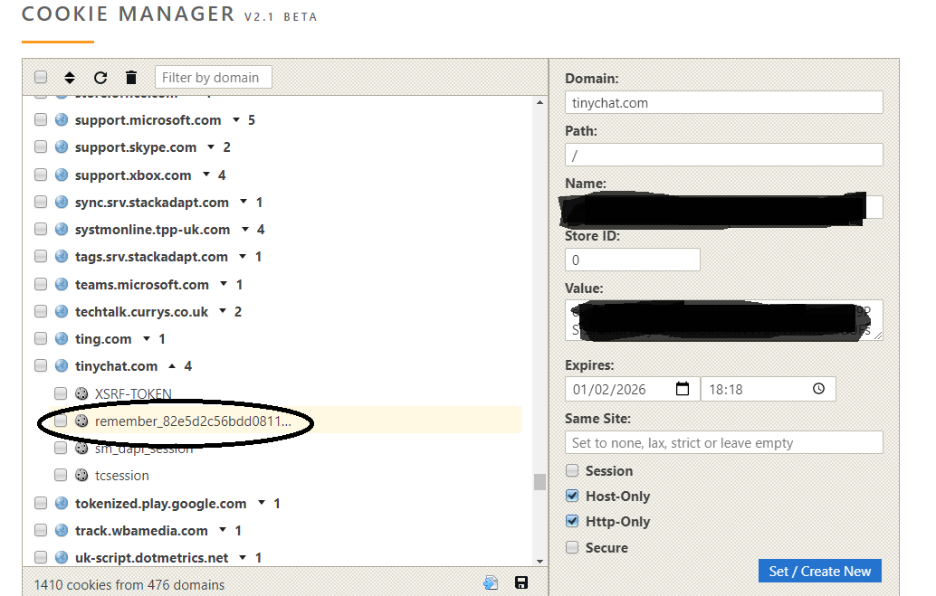Uncheck the Http-Only checkbox
This screenshot has width=936, height=596.
572,521
